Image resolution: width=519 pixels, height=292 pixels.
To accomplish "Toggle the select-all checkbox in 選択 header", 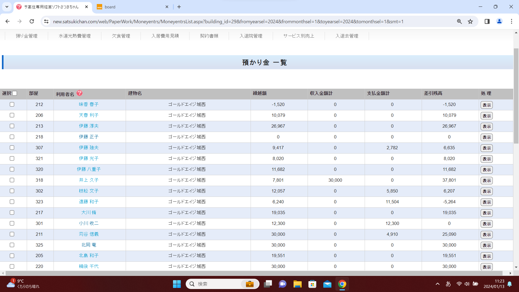I will tap(15, 93).
